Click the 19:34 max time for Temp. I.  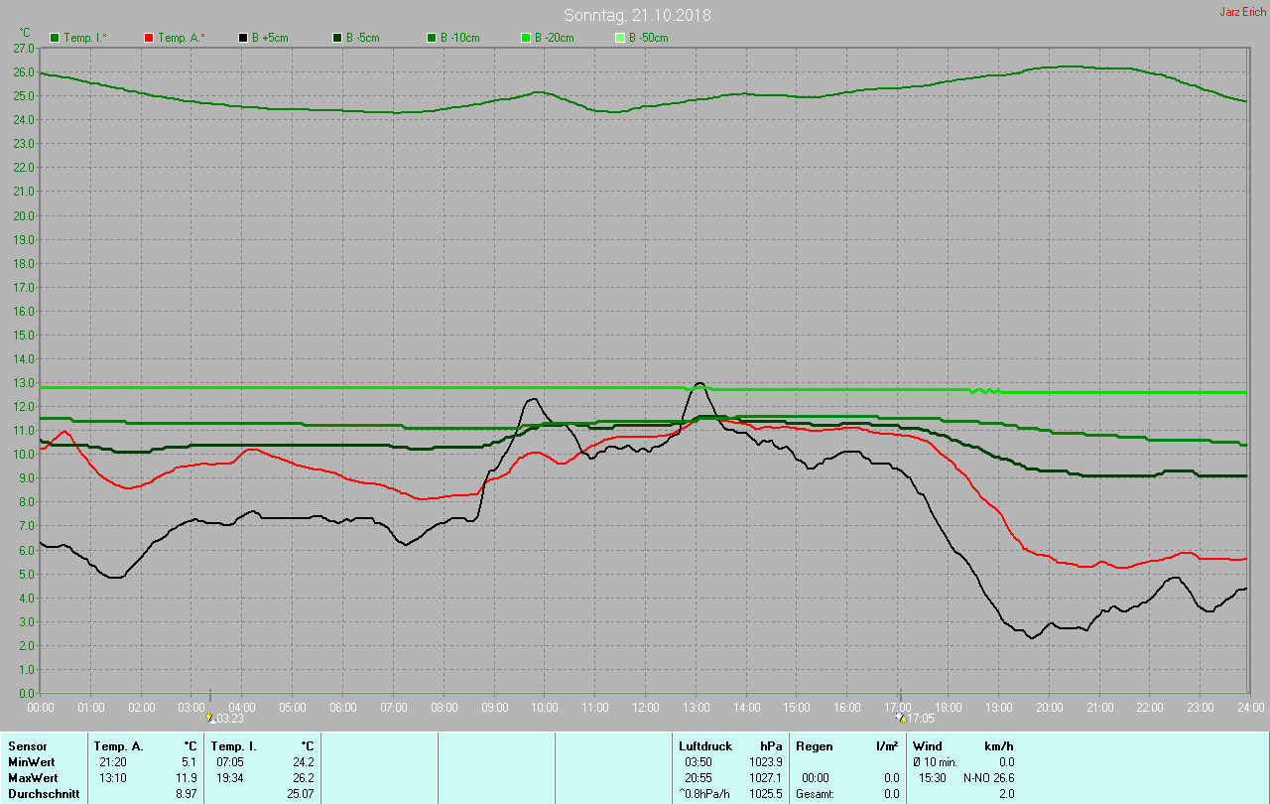click(x=228, y=777)
